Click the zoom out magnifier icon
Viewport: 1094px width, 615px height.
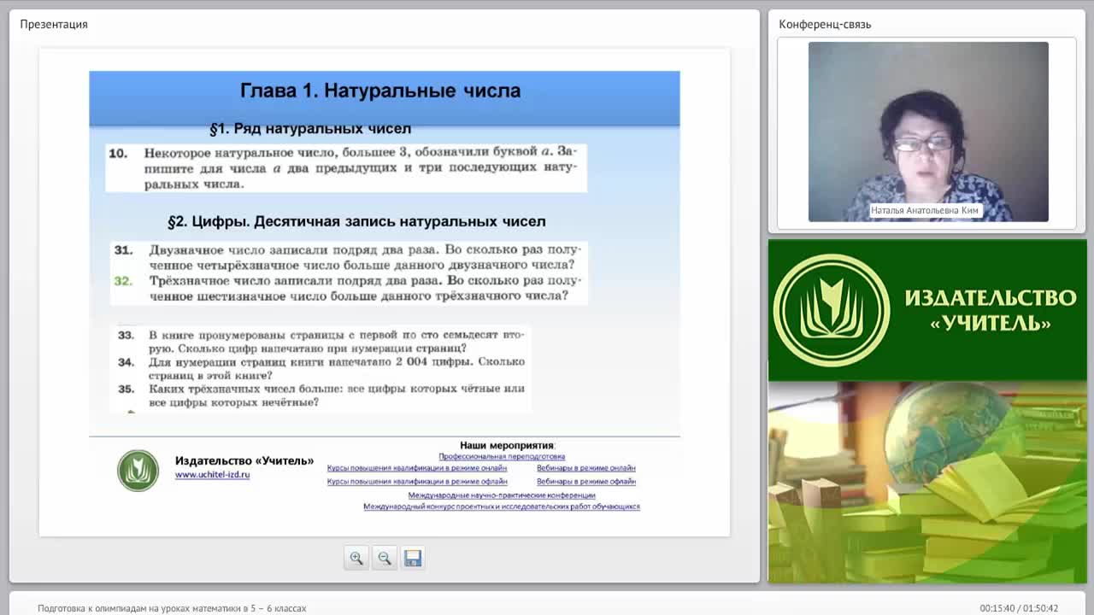click(x=385, y=558)
